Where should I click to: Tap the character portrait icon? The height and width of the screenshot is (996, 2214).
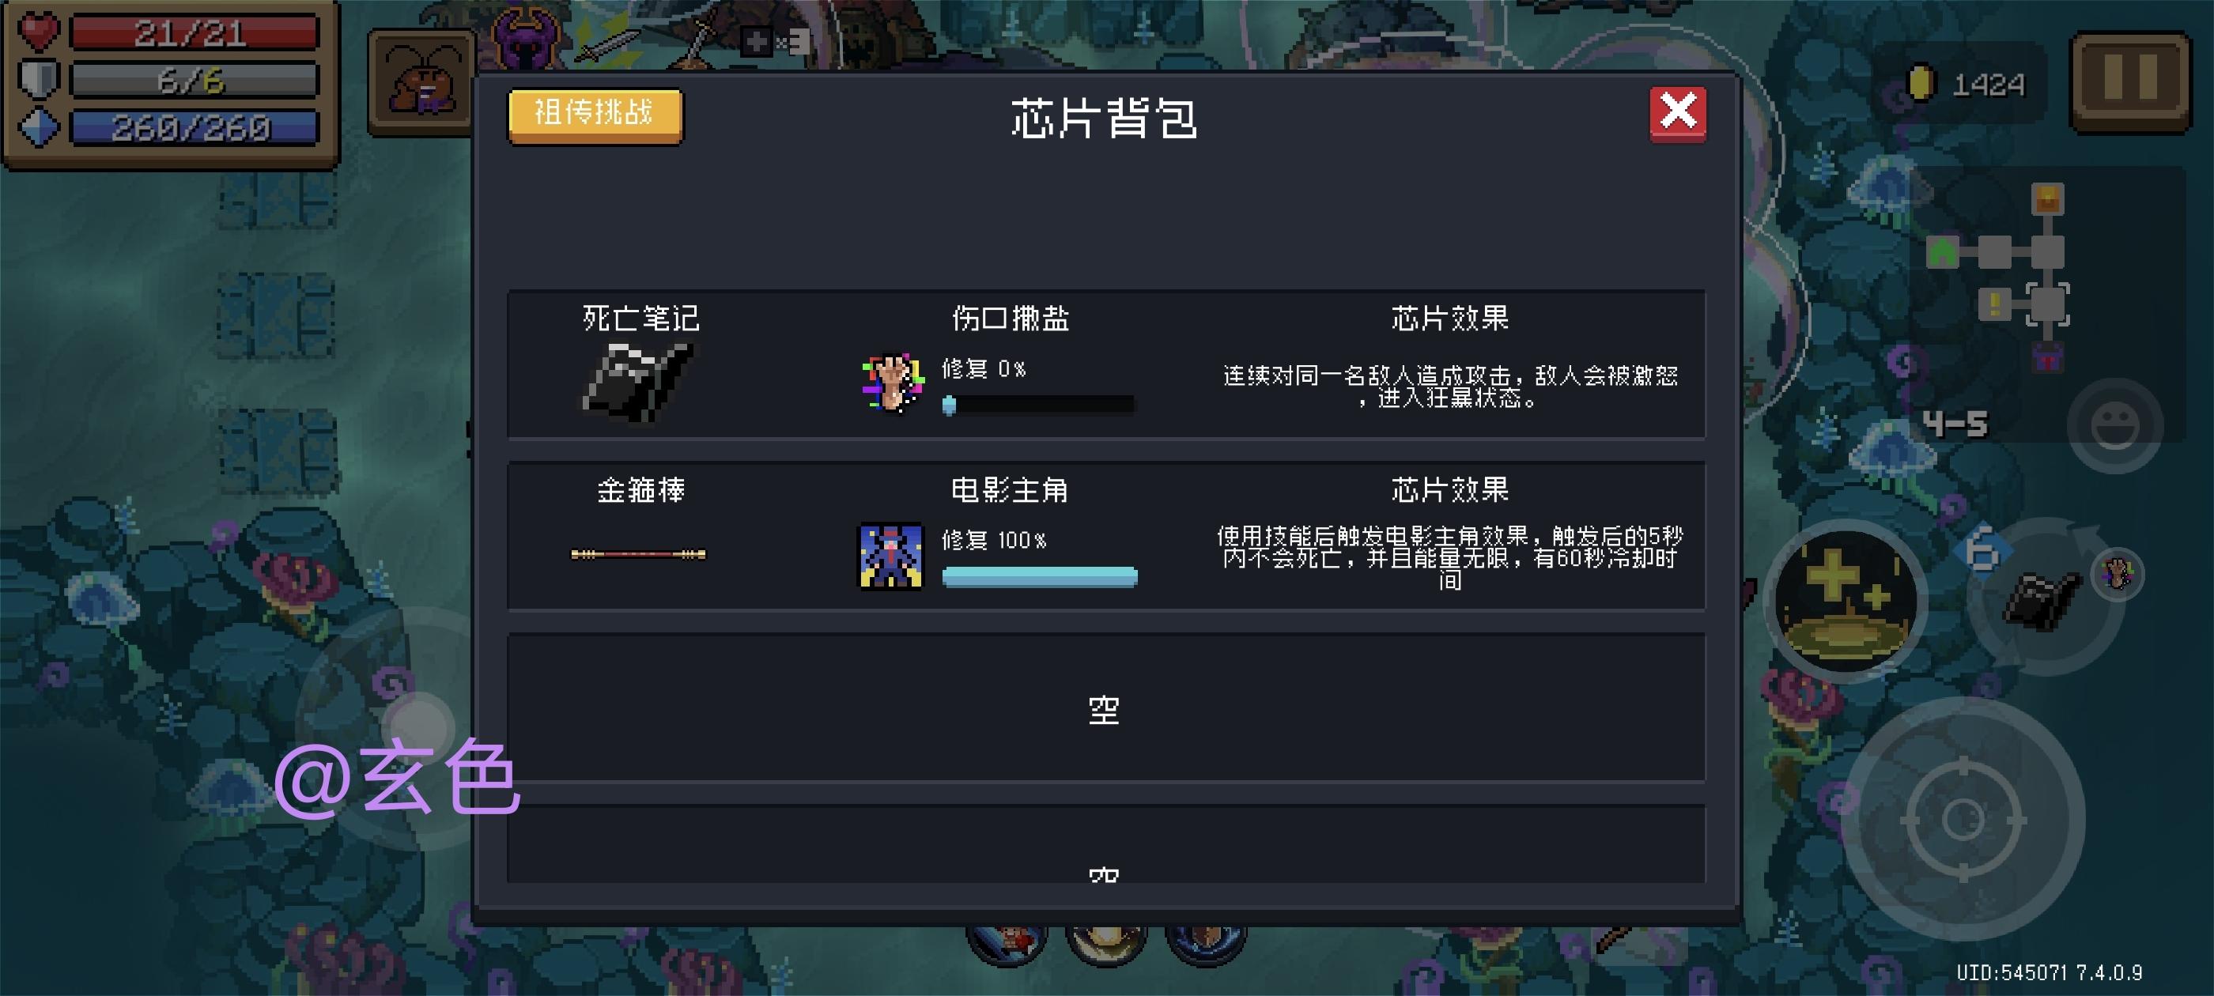tap(421, 82)
